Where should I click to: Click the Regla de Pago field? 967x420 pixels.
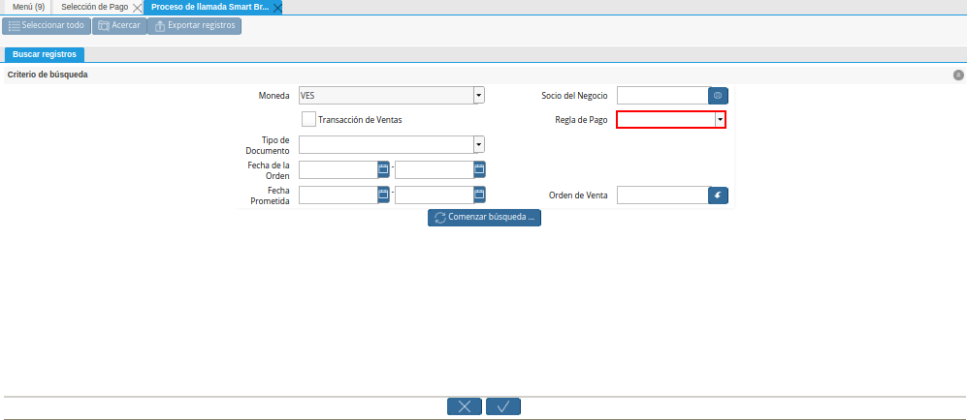(666, 119)
